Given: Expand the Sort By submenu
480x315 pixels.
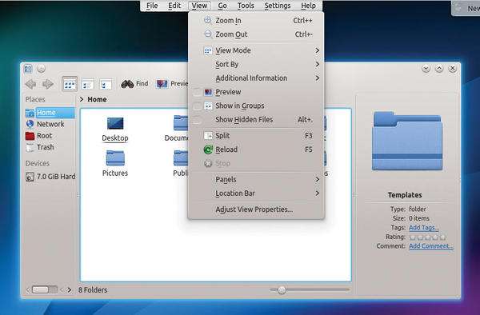Looking at the screenshot, I should (256, 64).
